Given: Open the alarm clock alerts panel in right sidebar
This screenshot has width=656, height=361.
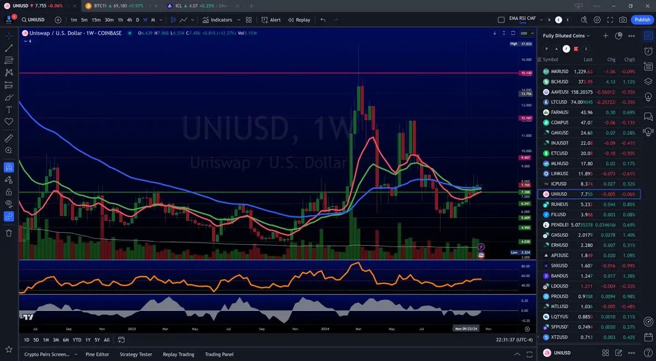Looking at the screenshot, I should [x=648, y=51].
